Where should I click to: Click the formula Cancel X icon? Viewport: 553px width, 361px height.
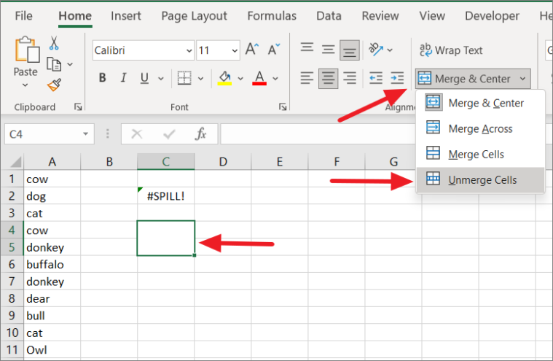tap(136, 133)
